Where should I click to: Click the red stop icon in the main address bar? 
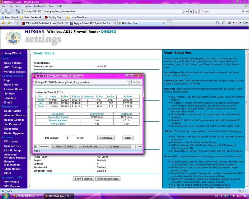196,12
